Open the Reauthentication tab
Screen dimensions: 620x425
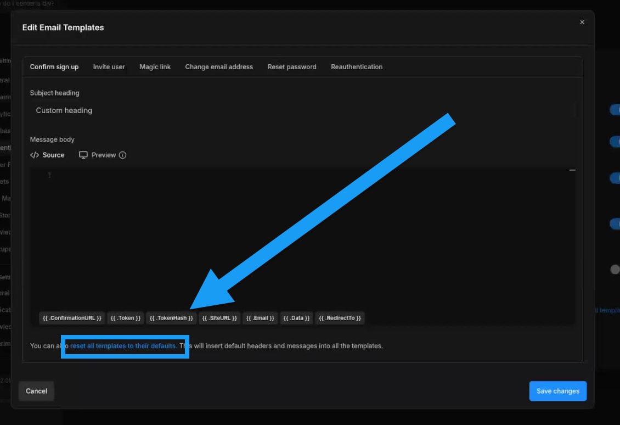(357, 66)
